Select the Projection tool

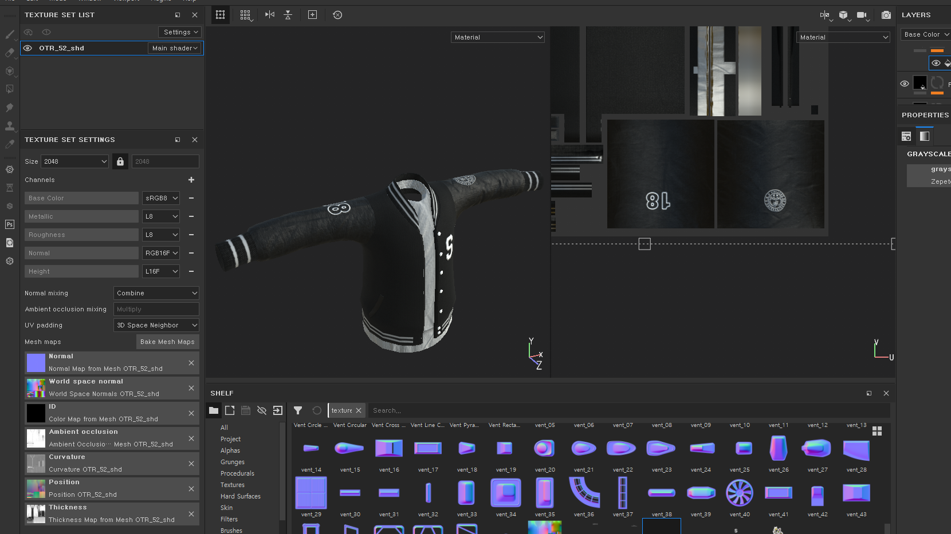coord(10,71)
